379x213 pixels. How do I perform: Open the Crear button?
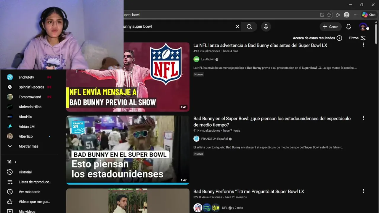tap(330, 27)
